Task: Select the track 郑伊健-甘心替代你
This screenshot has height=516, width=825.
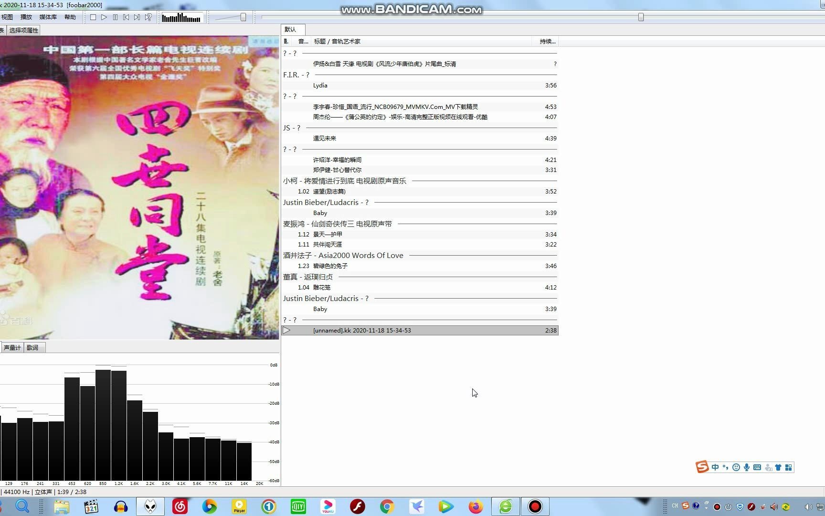Action: tap(420, 170)
